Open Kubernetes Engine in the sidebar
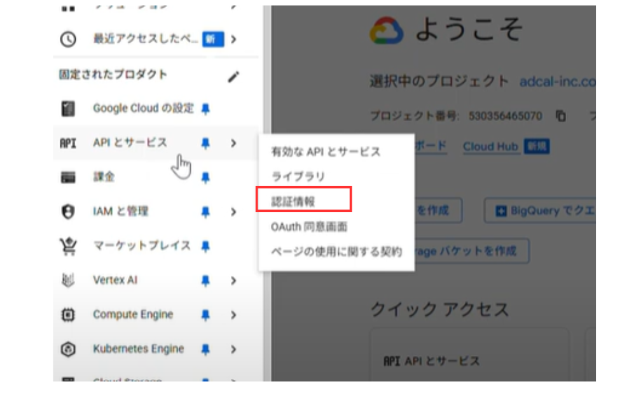 tap(138, 349)
